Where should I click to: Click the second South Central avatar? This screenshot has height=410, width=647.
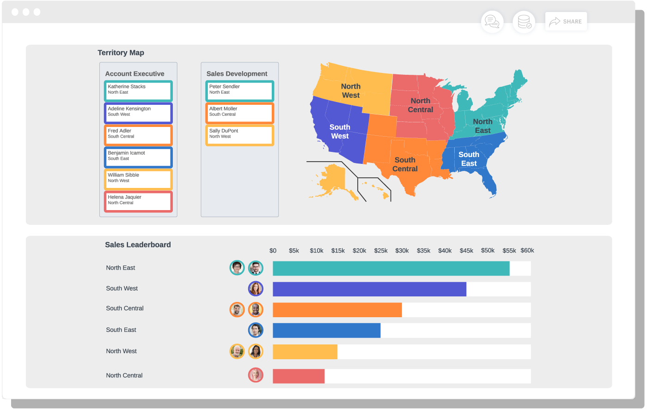256,309
